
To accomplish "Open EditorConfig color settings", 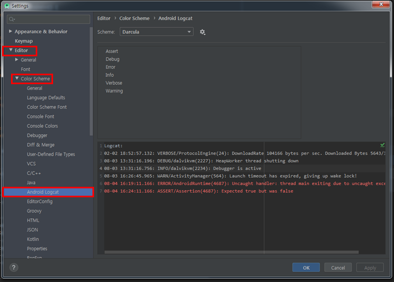I will 40,202.
